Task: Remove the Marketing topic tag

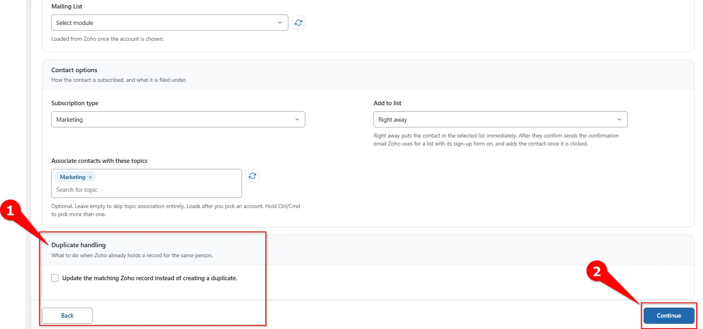Action: pyautogui.click(x=90, y=177)
